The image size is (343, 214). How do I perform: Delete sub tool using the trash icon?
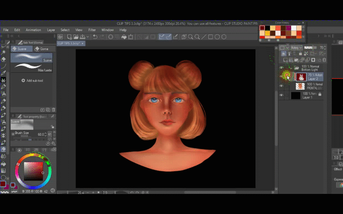click(53, 110)
